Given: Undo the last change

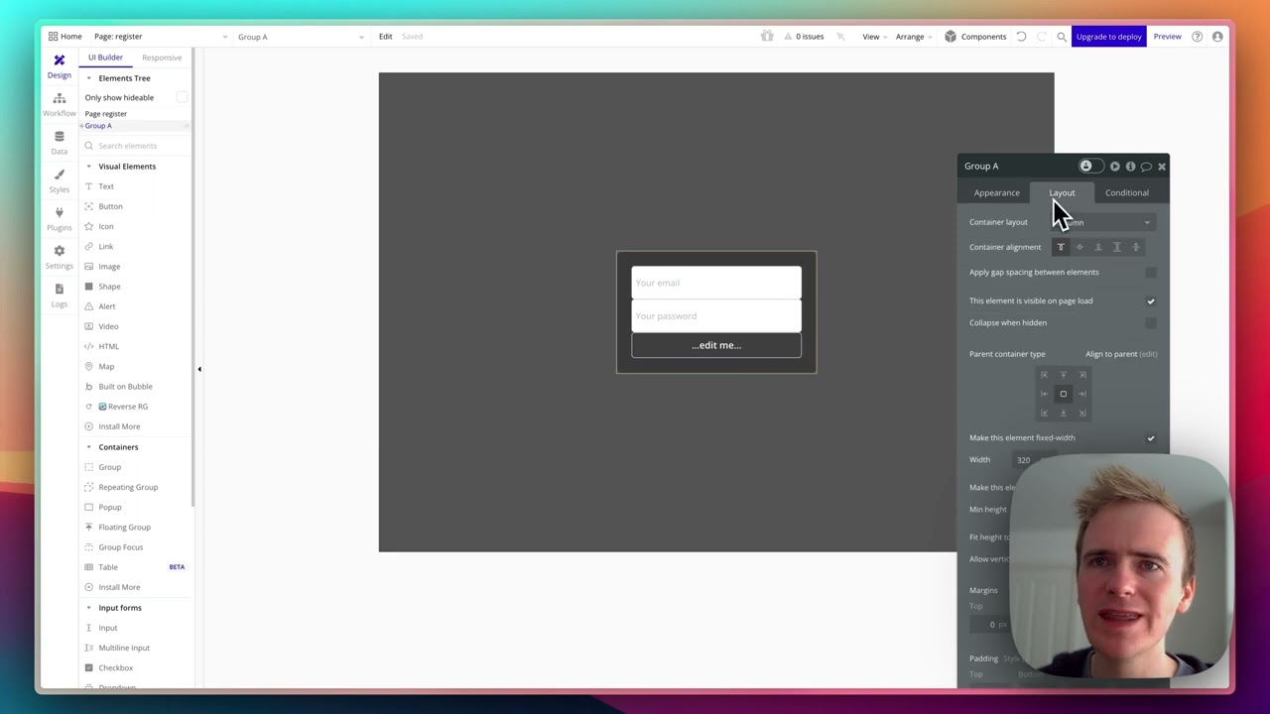Looking at the screenshot, I should click(x=1021, y=37).
